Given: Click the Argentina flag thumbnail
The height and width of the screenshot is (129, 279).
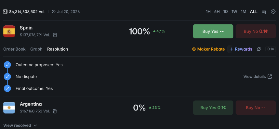Looking at the screenshot, I should click(9, 108).
